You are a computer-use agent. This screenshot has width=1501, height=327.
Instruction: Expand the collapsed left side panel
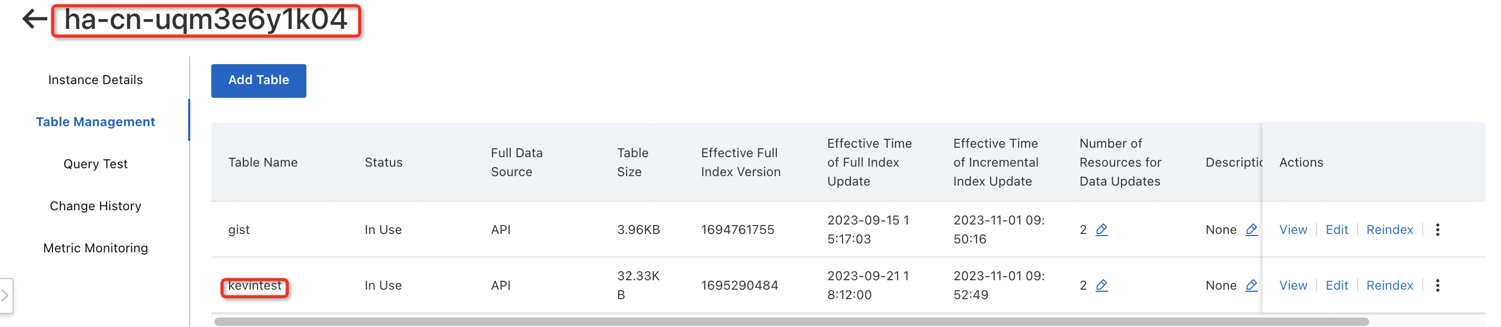(5, 295)
